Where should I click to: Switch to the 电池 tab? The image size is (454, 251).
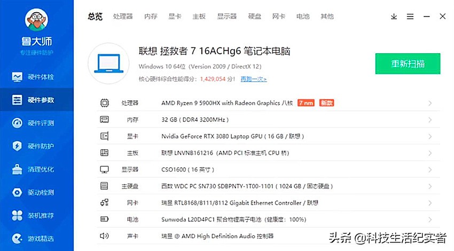[x=303, y=17]
